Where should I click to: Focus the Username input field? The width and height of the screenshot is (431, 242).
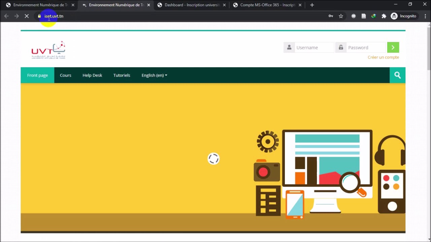tap(314, 47)
